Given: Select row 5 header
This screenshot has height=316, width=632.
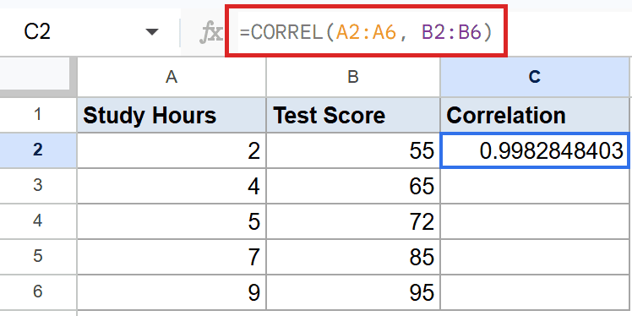Looking at the screenshot, I should [38, 256].
